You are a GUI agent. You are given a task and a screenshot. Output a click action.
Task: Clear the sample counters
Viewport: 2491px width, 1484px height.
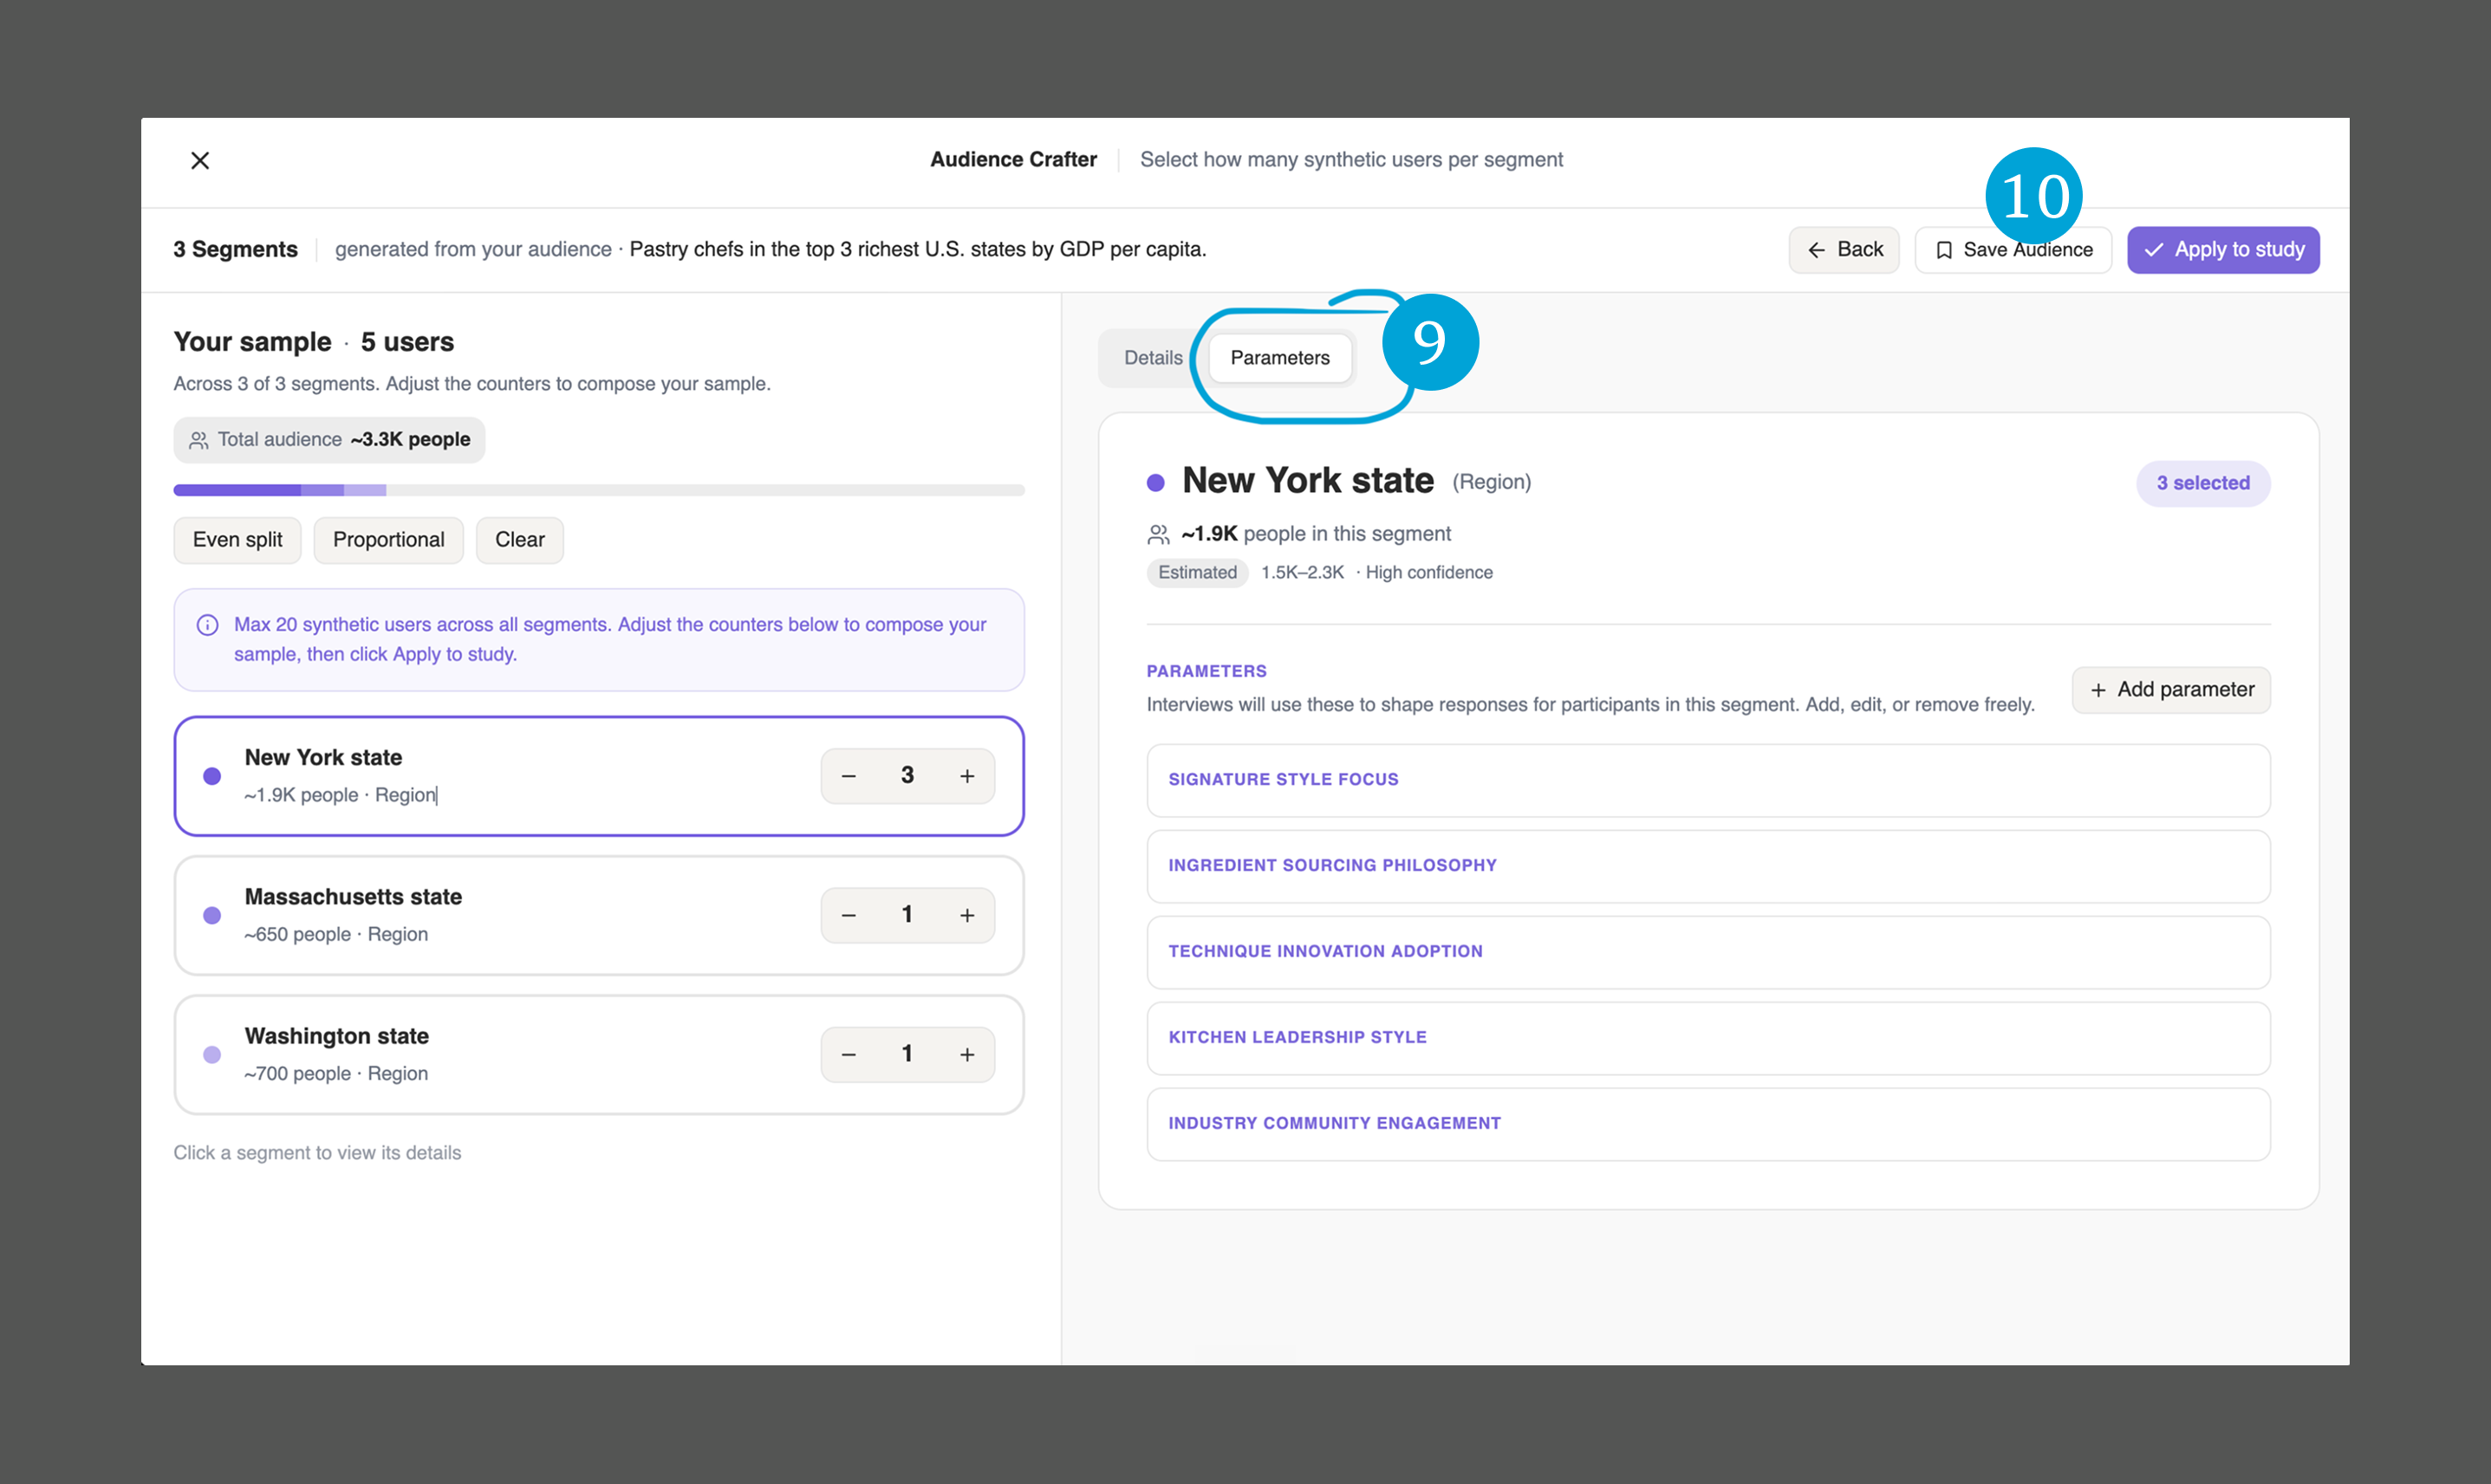pos(519,540)
